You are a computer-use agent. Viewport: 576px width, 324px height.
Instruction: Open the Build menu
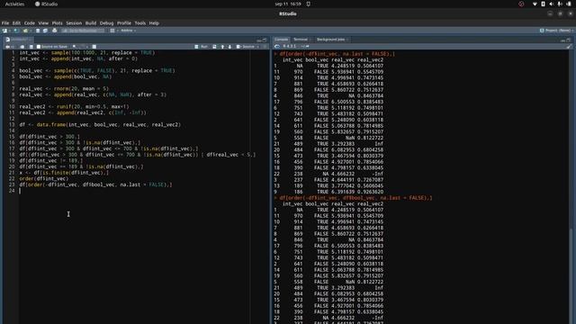click(91, 22)
